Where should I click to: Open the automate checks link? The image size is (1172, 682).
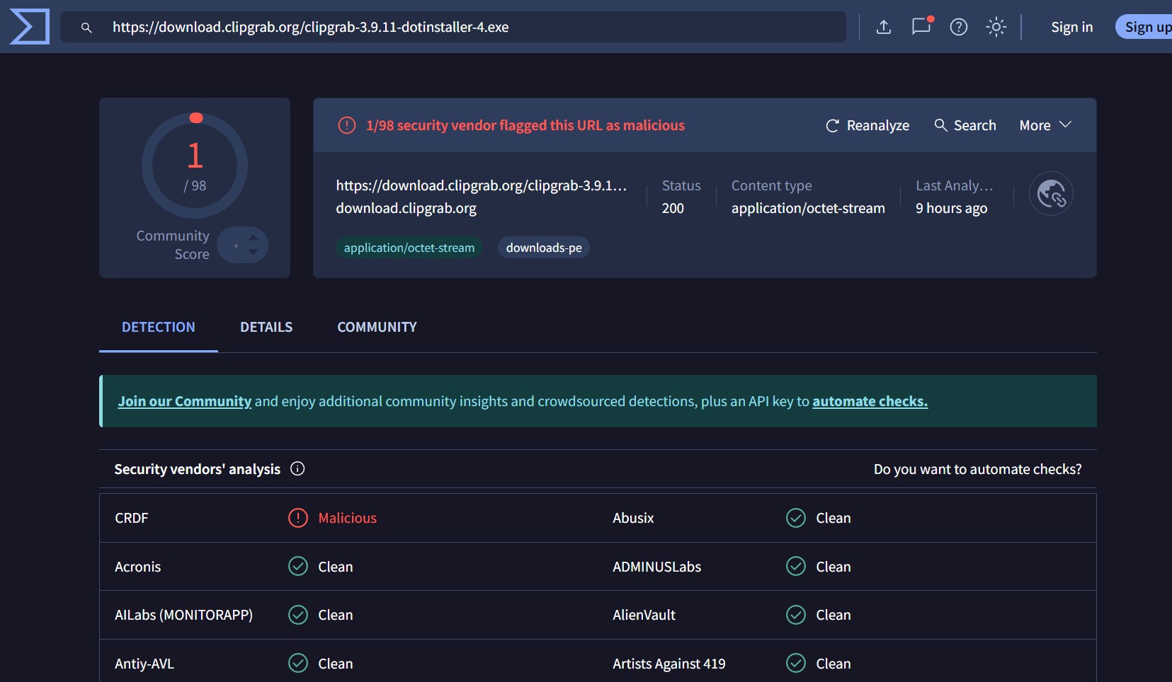click(x=870, y=401)
